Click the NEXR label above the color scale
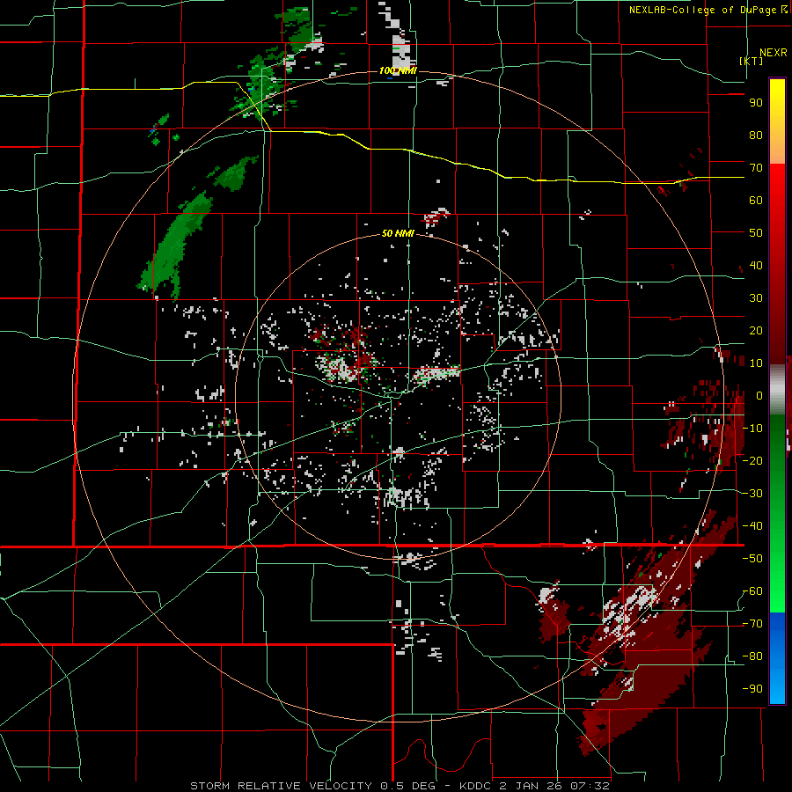The width and height of the screenshot is (792, 792). (x=774, y=53)
